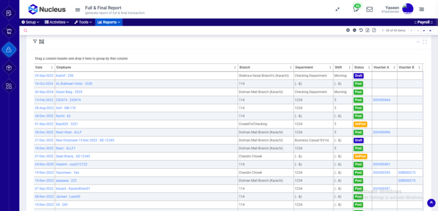This screenshot has width=438, height=211.
Task: Open the apps grid module in sidebar
Action: tap(9, 86)
